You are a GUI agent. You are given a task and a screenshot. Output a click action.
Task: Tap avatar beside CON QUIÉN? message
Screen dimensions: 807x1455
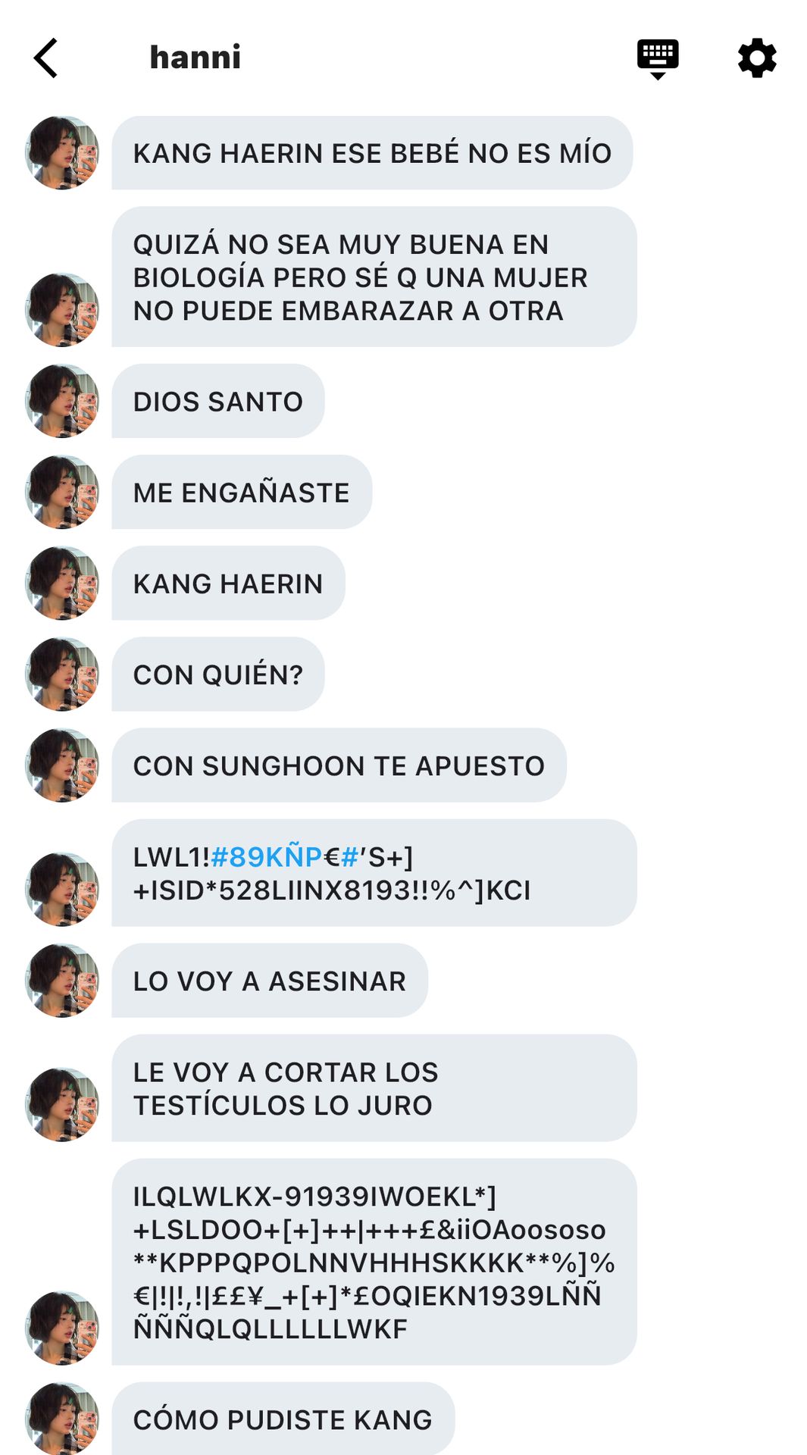(x=62, y=674)
